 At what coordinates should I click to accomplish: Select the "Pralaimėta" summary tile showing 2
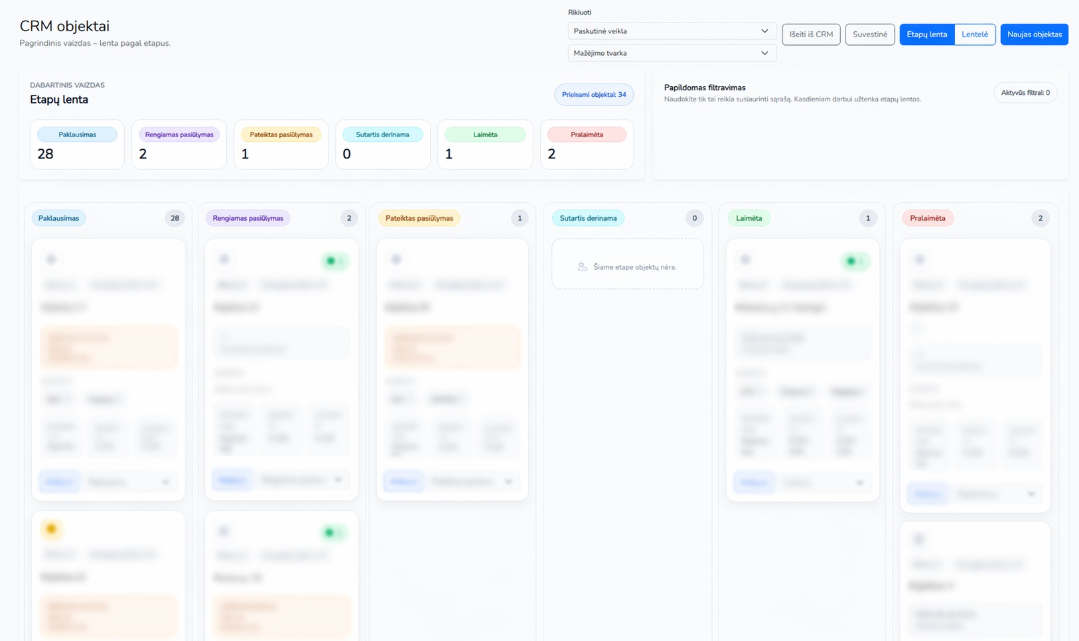click(587, 145)
